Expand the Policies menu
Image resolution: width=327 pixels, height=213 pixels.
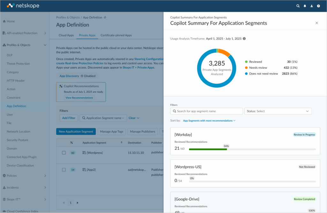click(x=45, y=175)
